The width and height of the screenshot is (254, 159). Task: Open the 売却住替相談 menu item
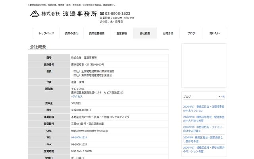point(97,33)
